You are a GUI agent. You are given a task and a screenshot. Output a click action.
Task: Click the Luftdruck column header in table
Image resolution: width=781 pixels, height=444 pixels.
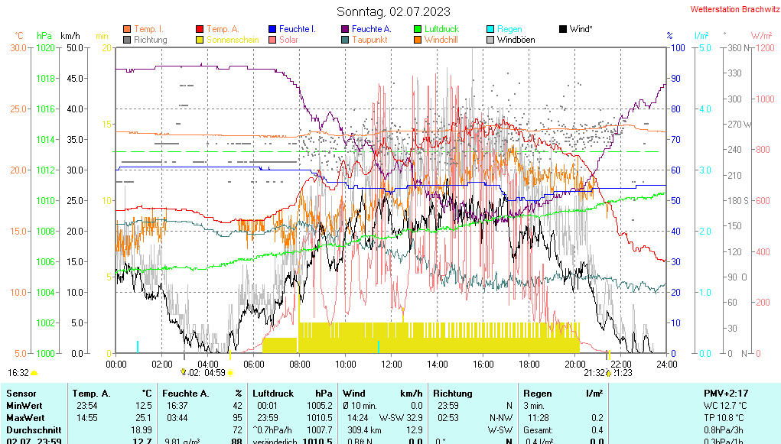tap(272, 393)
